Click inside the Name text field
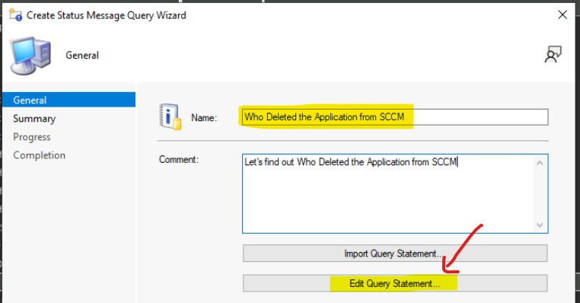Screen dimensions: 580x303 395,117
